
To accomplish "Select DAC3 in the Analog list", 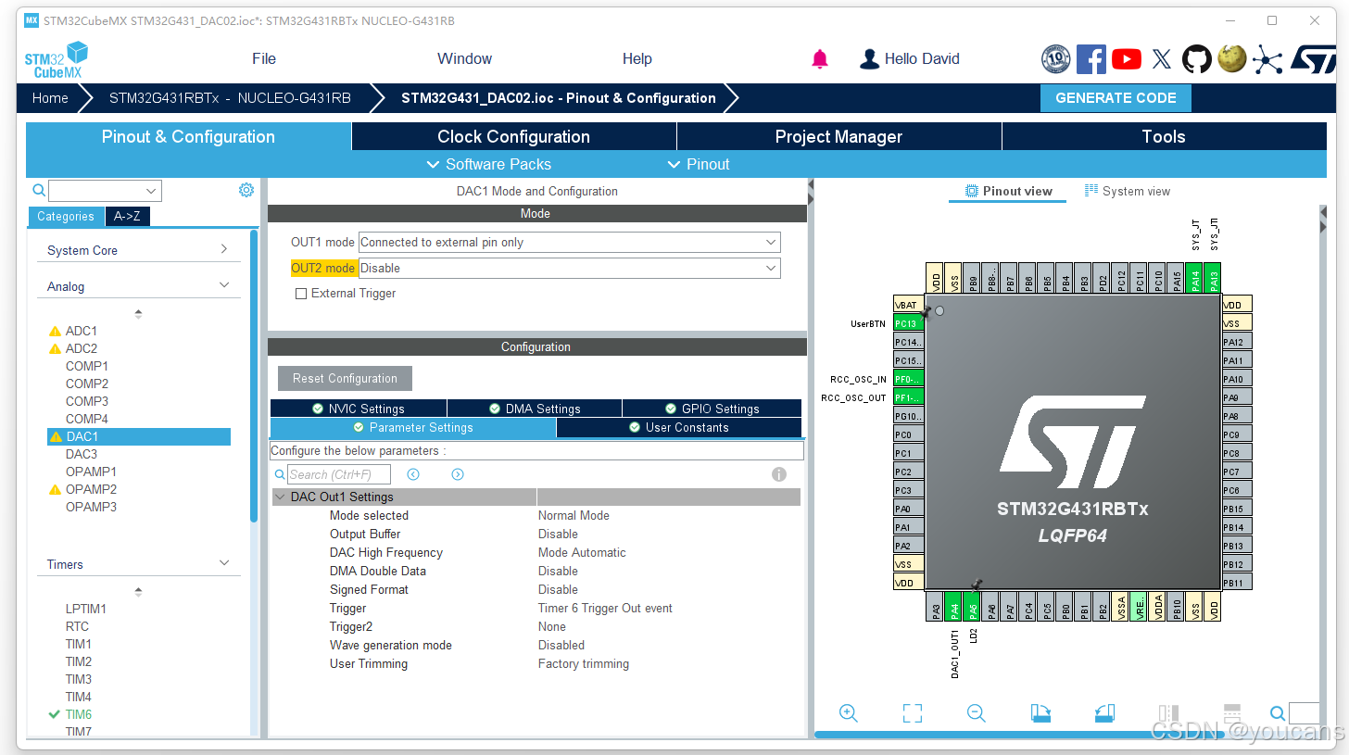I will coord(82,454).
